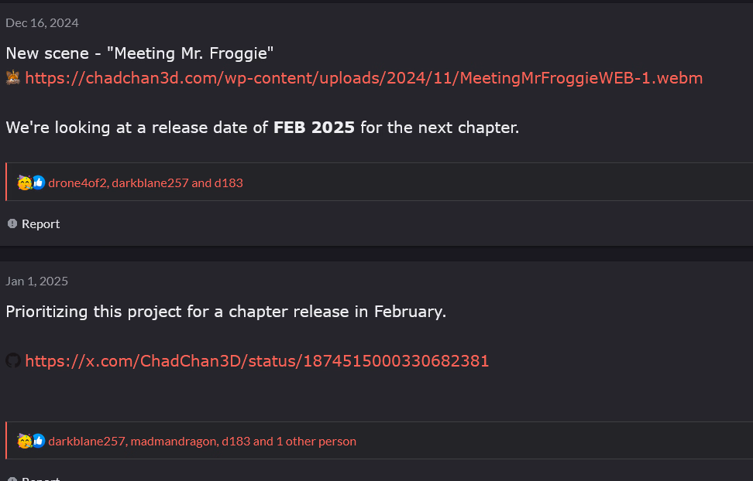Viewport: 753px width, 481px height.
Task: Click the party-face reaction in the Jan 1 post
Action: tap(25, 441)
